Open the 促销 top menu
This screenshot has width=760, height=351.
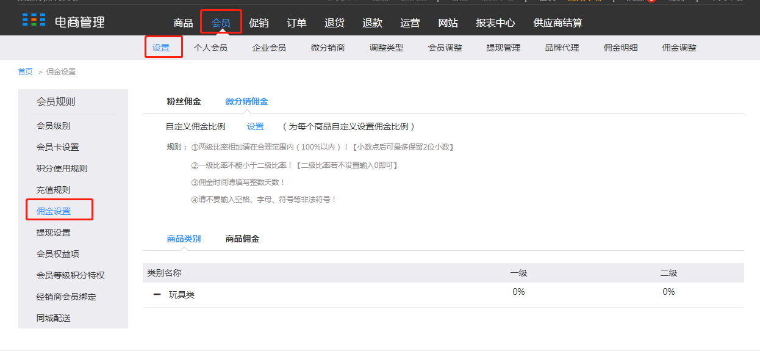point(259,23)
